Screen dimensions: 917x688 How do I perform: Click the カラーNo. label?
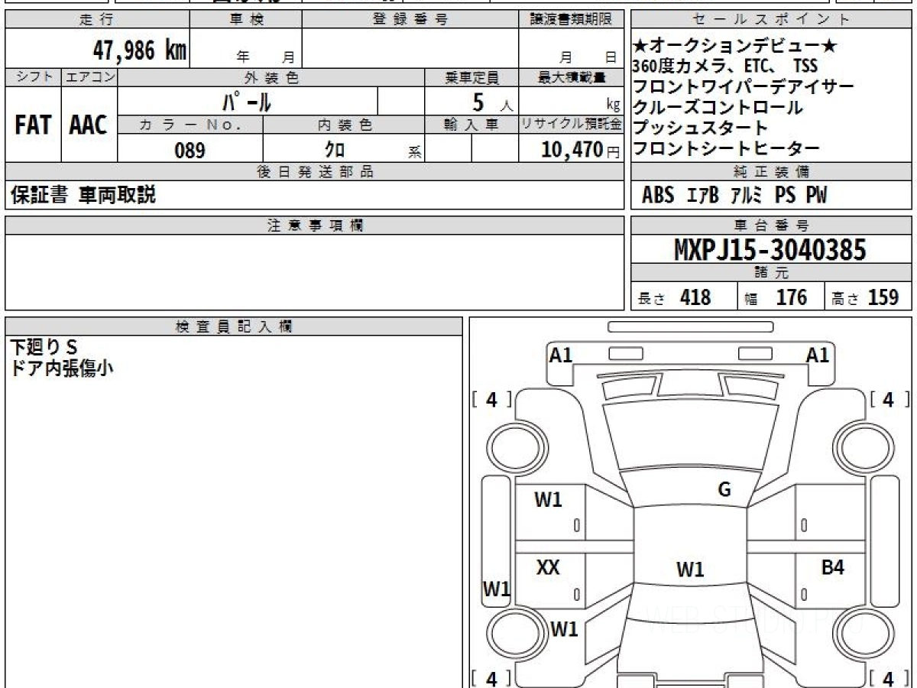190,125
